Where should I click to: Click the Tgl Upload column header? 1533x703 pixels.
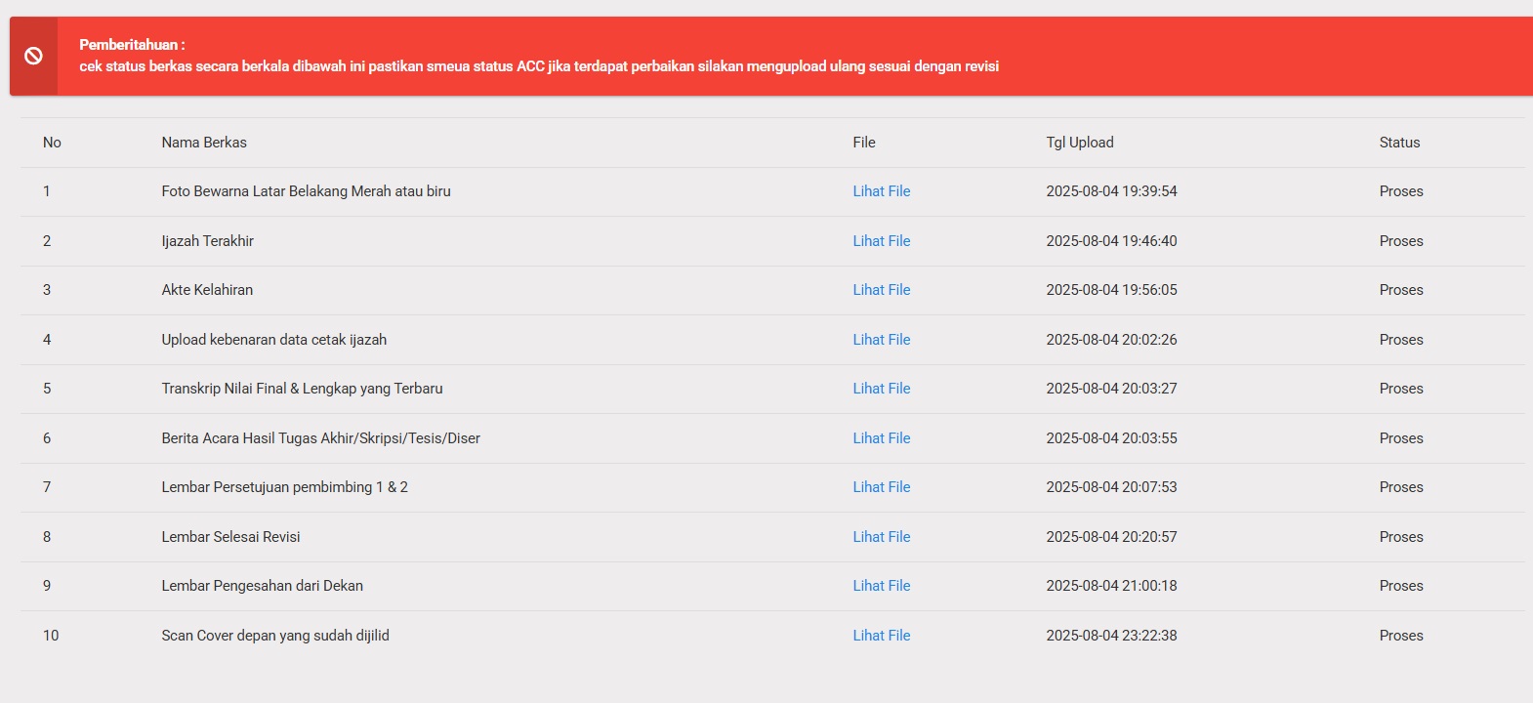1079,143
